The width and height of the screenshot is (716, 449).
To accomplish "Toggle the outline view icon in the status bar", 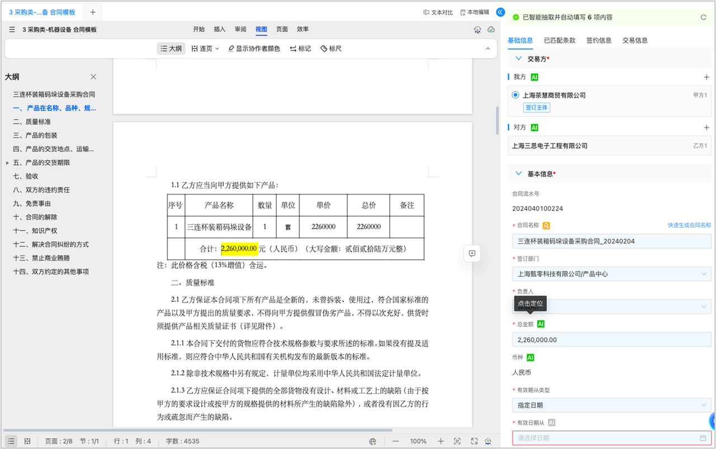I will point(11,441).
